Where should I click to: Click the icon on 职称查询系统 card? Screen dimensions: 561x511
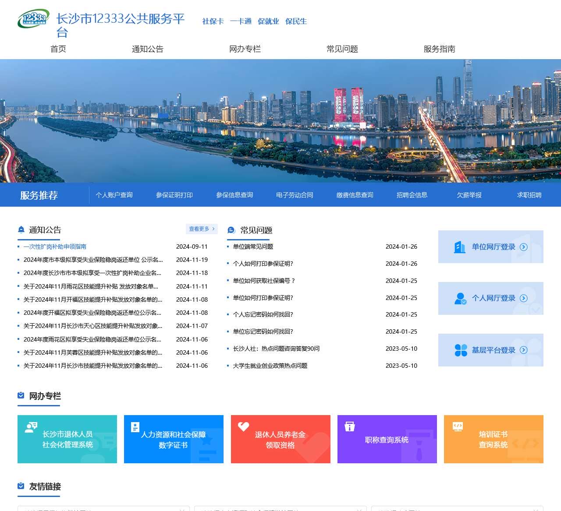349,426
